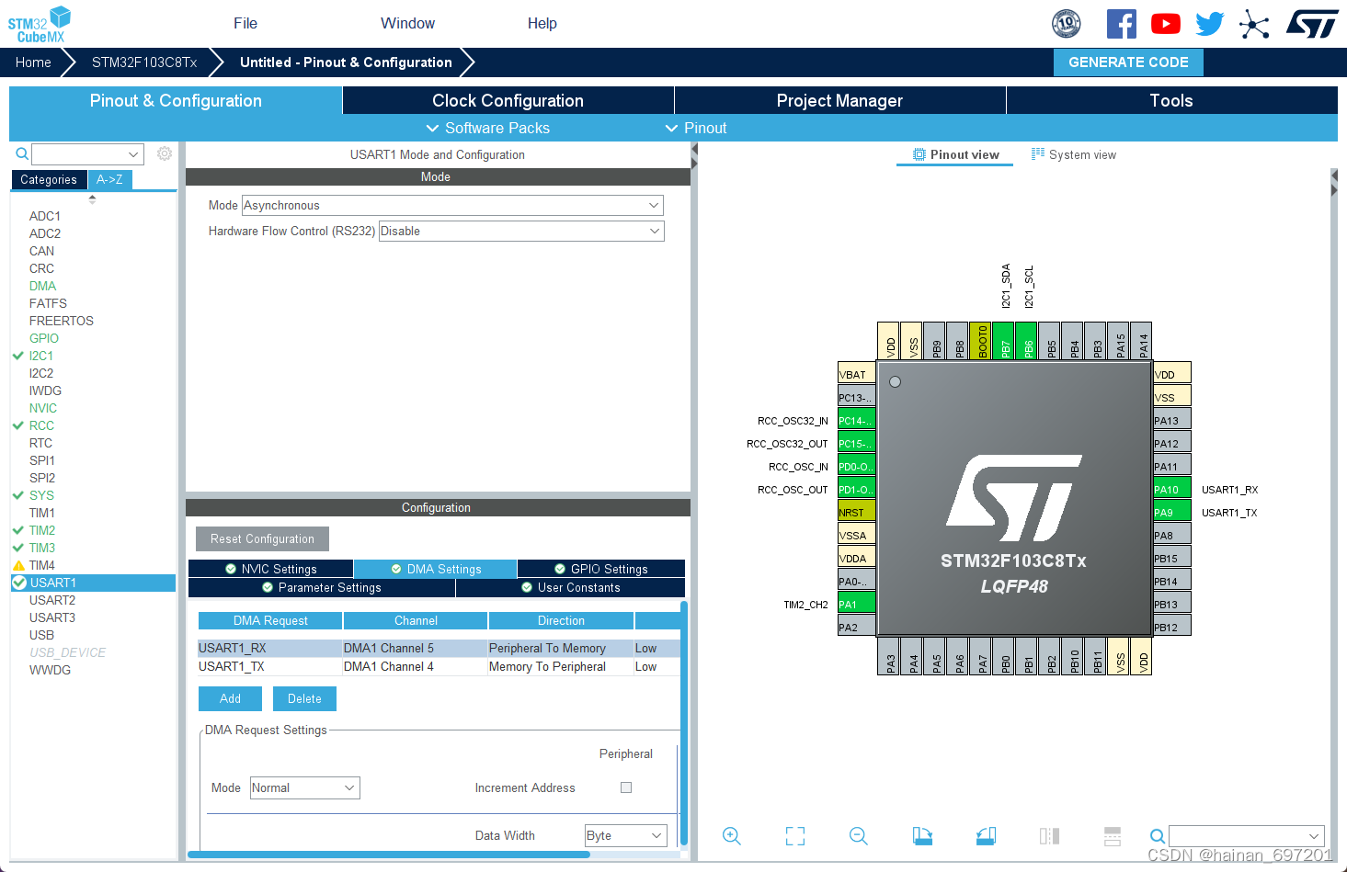
Task: Click the peripheral search magnifier icon
Action: 22,153
